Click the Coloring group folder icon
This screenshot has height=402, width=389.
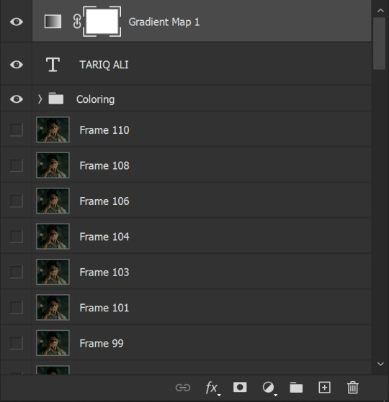(56, 99)
